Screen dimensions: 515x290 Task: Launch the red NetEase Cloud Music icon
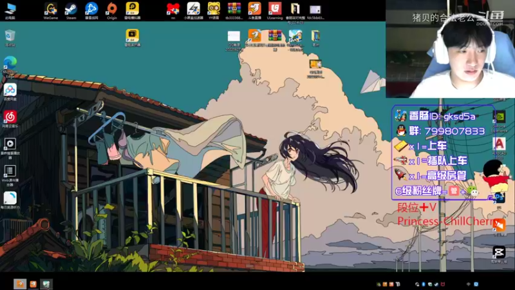tap(10, 119)
